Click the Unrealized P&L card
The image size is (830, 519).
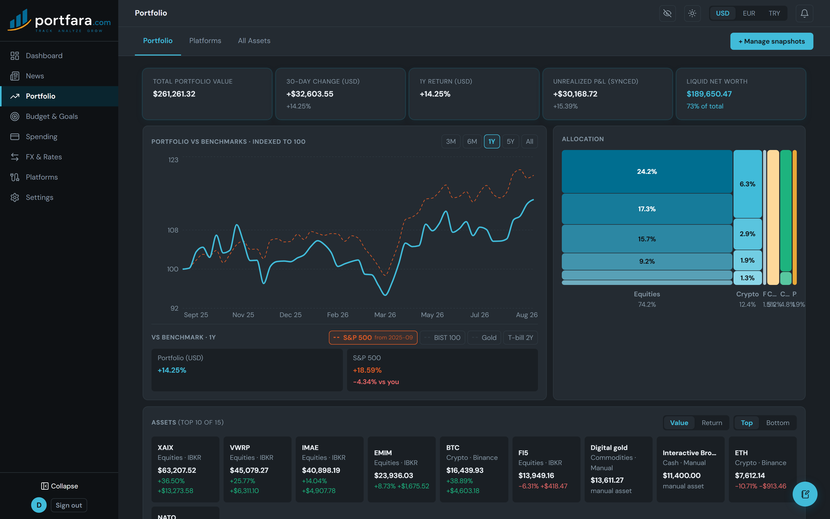pos(607,94)
